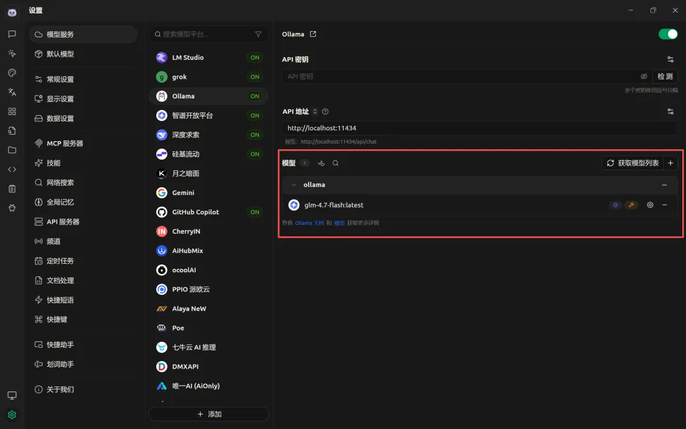Click 获取模型列表 fetch models button
Viewport: 686px width, 429px height.
(633, 163)
